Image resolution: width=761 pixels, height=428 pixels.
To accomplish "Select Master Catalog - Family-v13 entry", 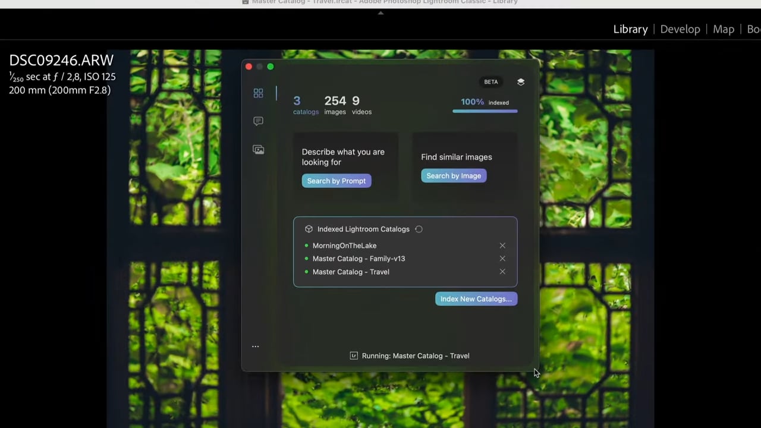I will tap(359, 259).
